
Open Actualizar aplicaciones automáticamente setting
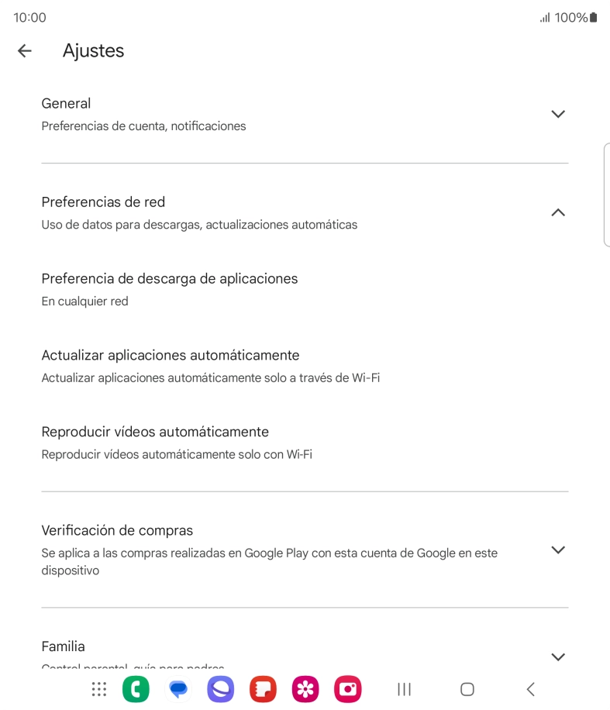(305, 366)
